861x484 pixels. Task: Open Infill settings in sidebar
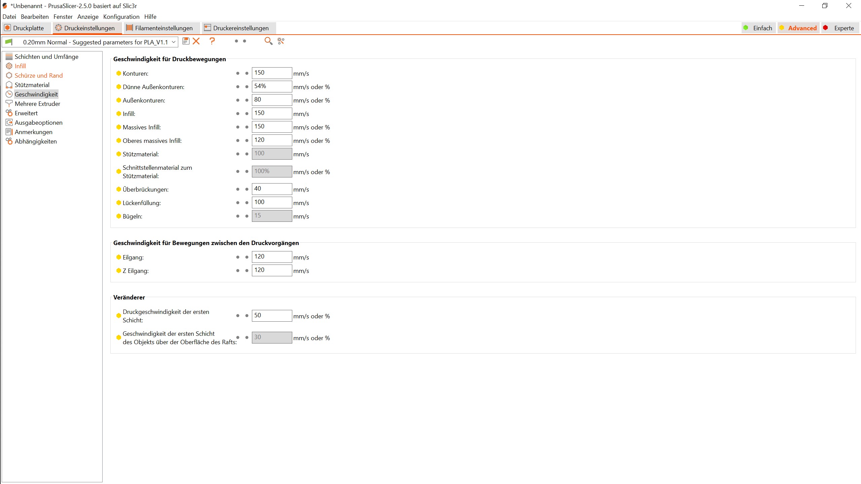click(x=20, y=66)
